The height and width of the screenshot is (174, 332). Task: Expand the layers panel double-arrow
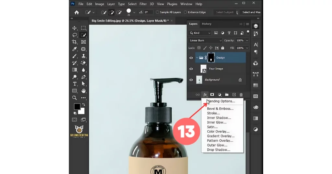click(x=241, y=24)
